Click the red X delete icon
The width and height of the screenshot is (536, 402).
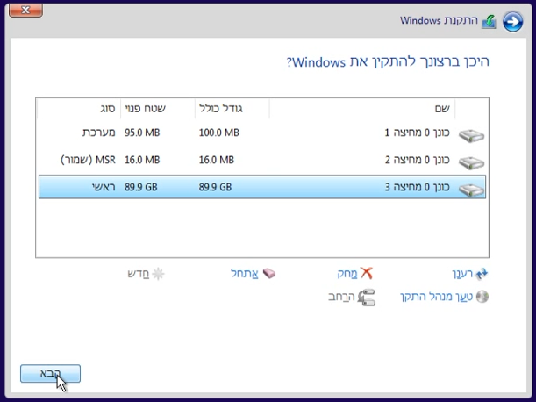pyautogui.click(x=366, y=273)
